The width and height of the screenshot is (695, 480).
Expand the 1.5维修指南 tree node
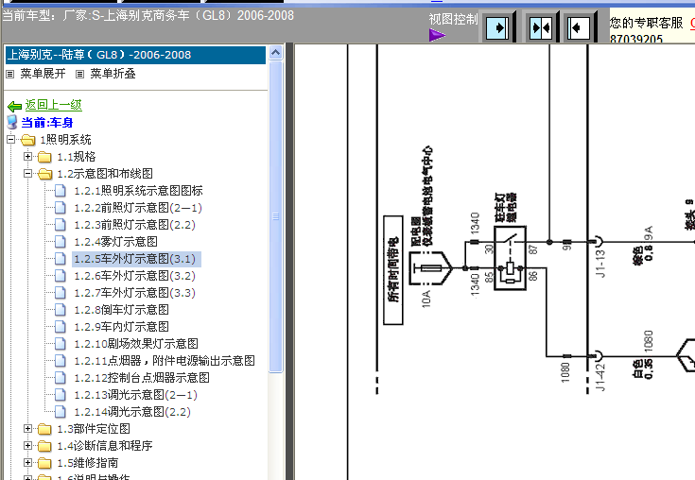point(28,463)
